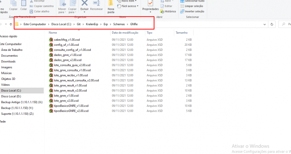Open Suporte (Z:) network drive
291x154 pixels.
[x=17, y=114]
